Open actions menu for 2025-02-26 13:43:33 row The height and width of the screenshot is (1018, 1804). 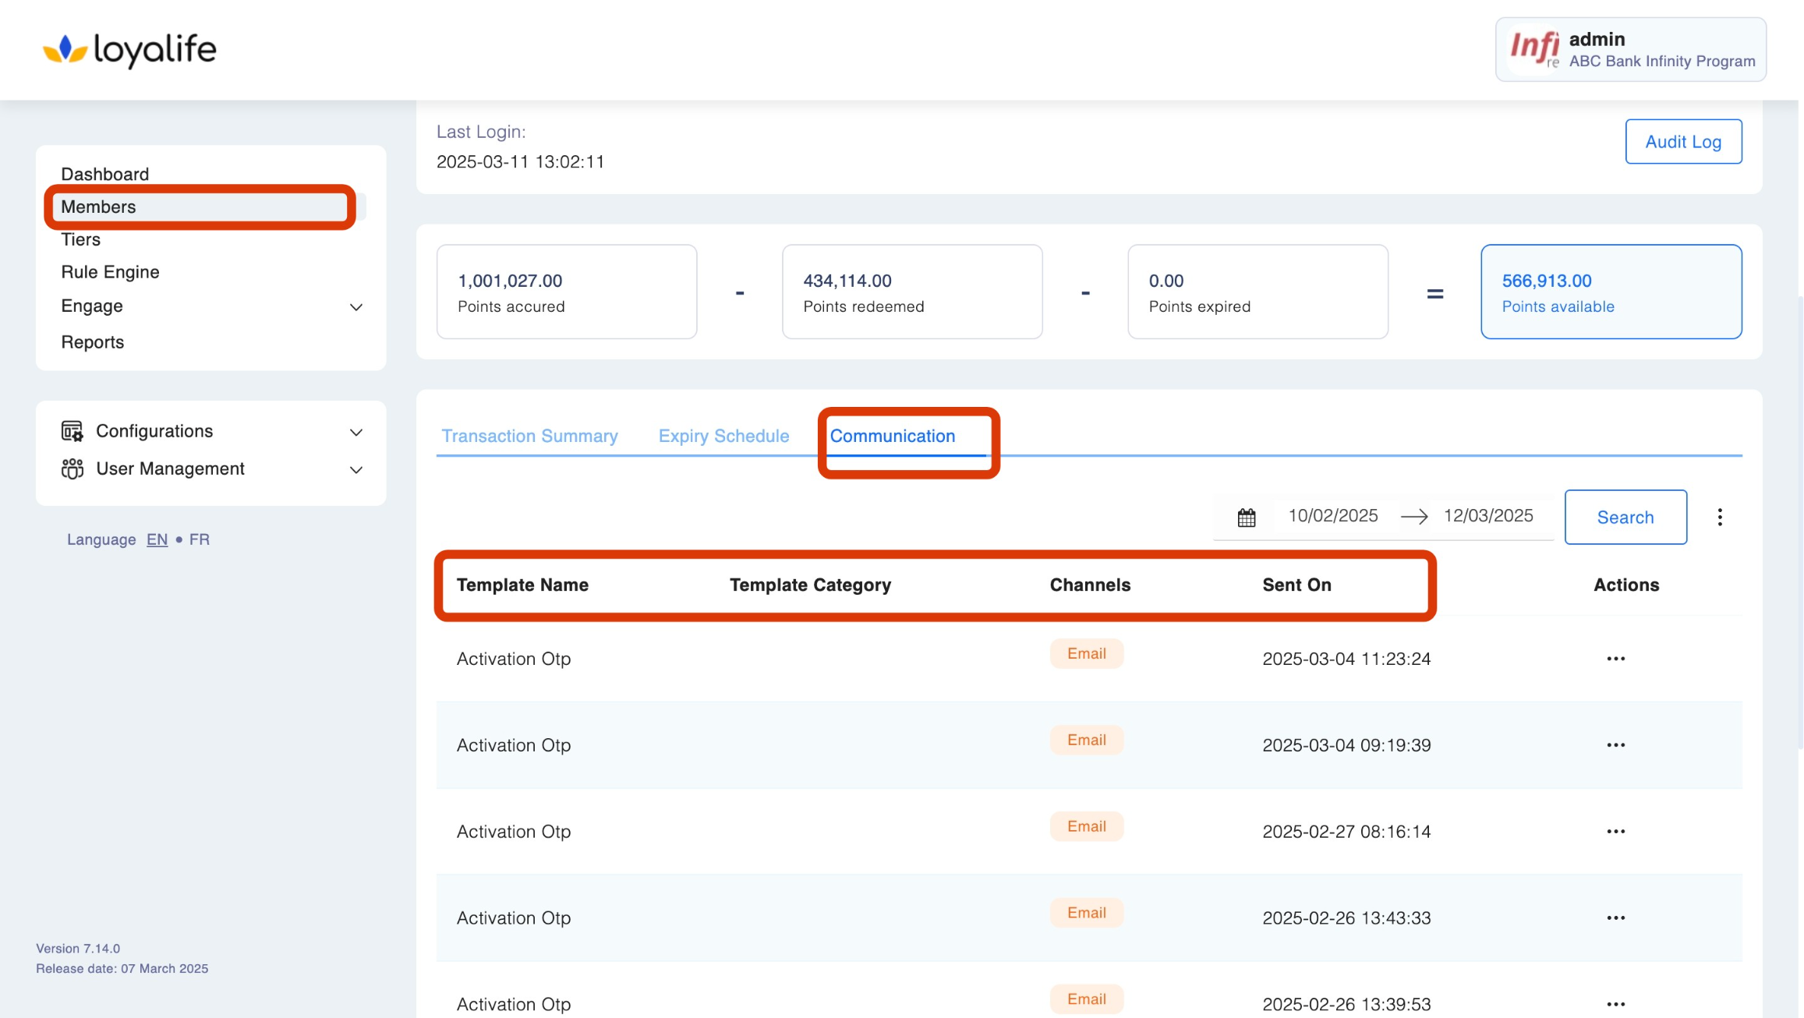(1615, 918)
